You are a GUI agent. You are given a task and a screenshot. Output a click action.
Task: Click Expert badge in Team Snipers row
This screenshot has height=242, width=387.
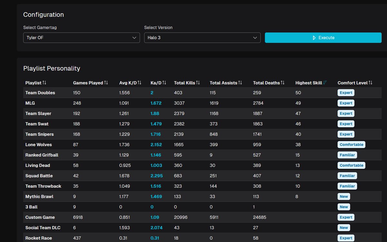pos(346,134)
